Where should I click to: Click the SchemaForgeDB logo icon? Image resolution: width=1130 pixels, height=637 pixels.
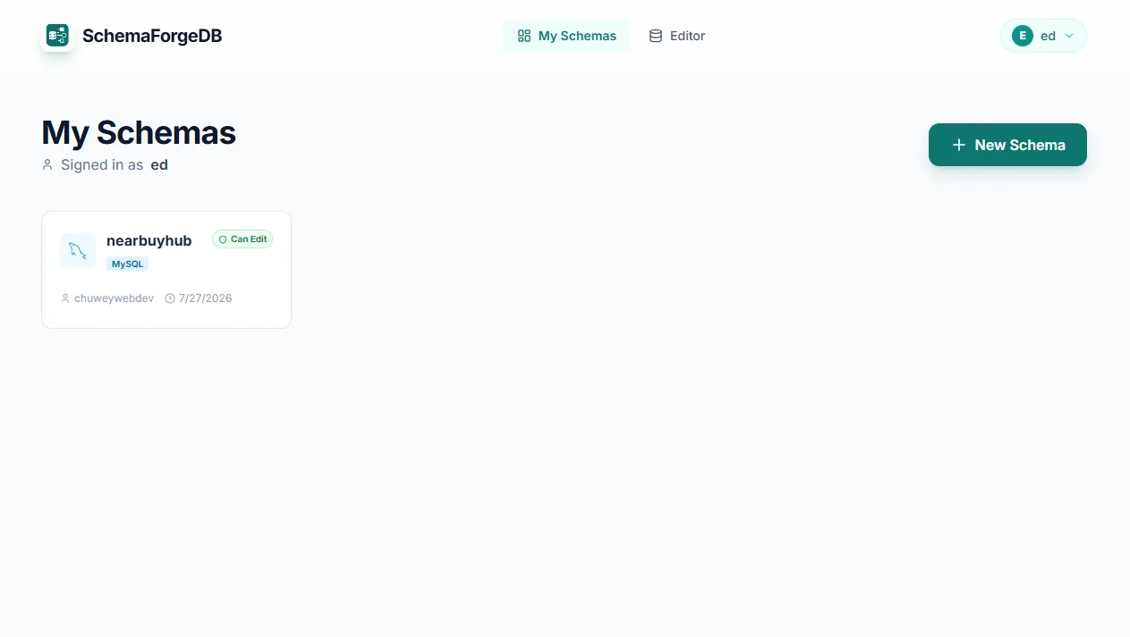pos(57,36)
